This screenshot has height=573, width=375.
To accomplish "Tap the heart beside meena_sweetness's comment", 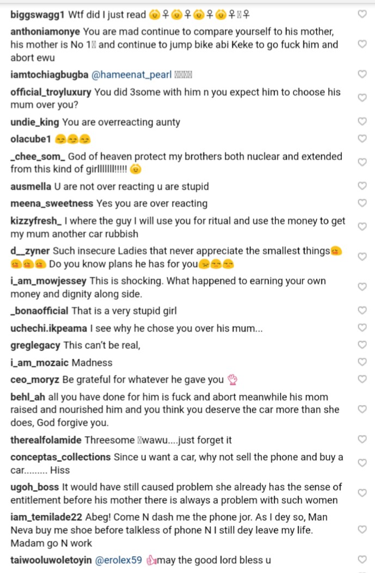I will [362, 203].
